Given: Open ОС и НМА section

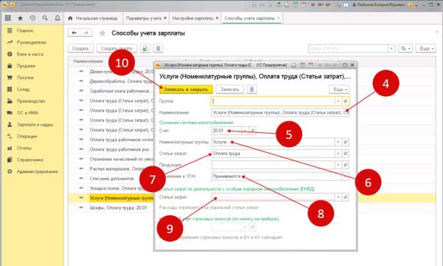Looking at the screenshot, I should point(27,113).
